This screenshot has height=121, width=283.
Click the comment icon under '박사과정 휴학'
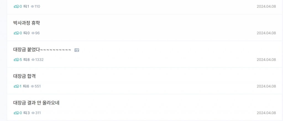coord(25,33)
